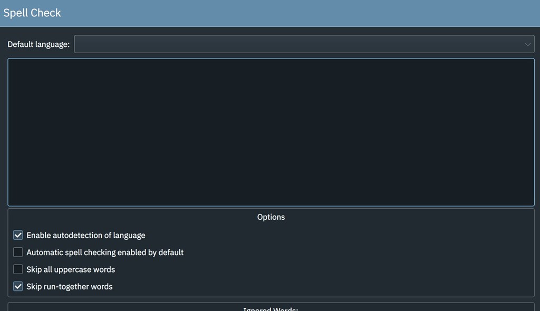Click the Ignored Words section label
Viewport: 540px width, 311px height.
pos(271,309)
